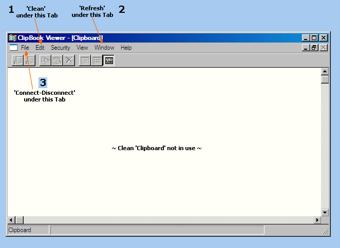The height and width of the screenshot is (248, 340).
Task: Open the Clipboard document control menu icon
Action: 13,47
